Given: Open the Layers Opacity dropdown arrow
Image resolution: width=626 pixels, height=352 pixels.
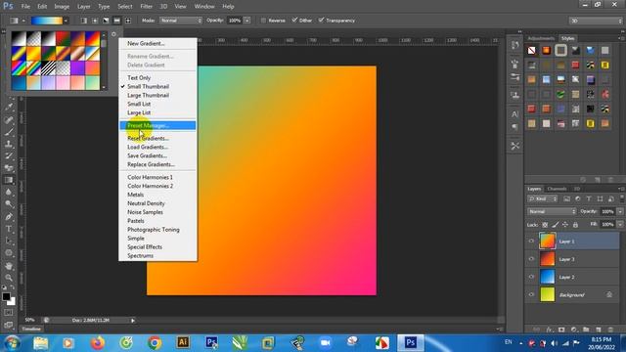Looking at the screenshot, I should [620, 211].
